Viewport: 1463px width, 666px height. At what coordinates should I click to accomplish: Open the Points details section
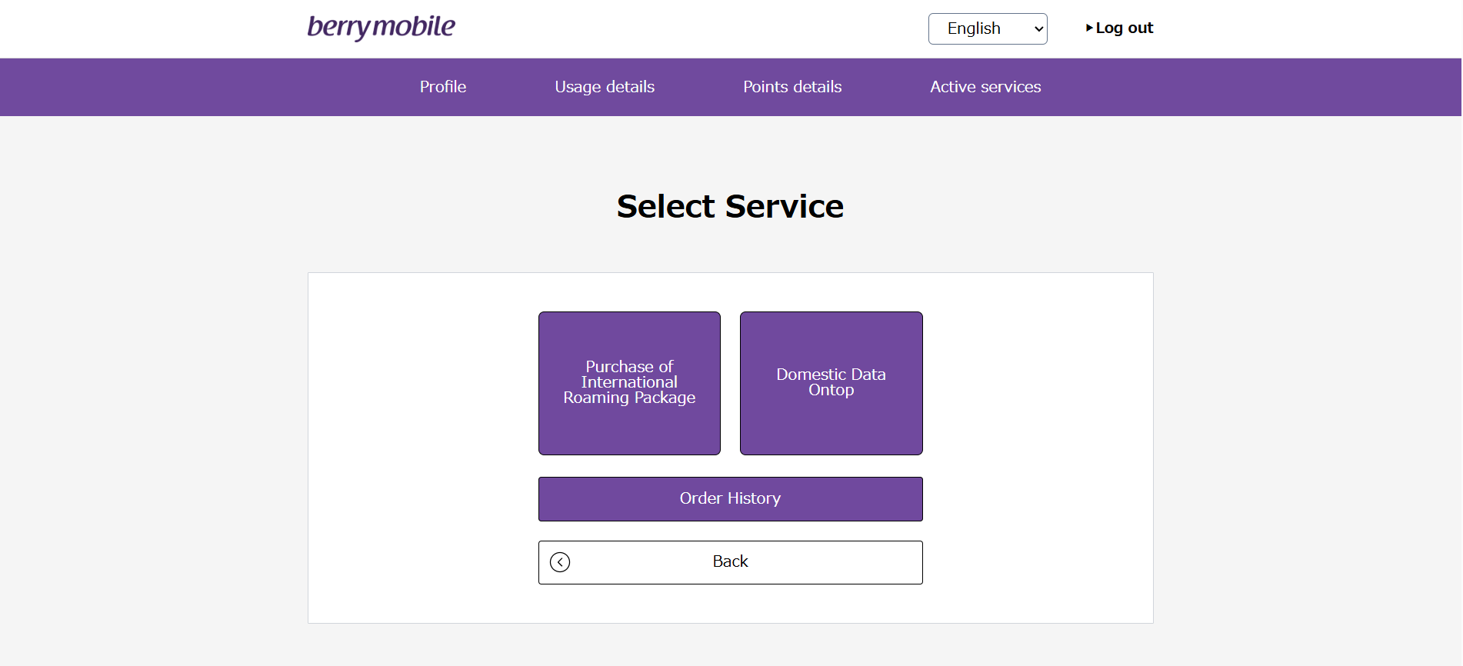(792, 87)
